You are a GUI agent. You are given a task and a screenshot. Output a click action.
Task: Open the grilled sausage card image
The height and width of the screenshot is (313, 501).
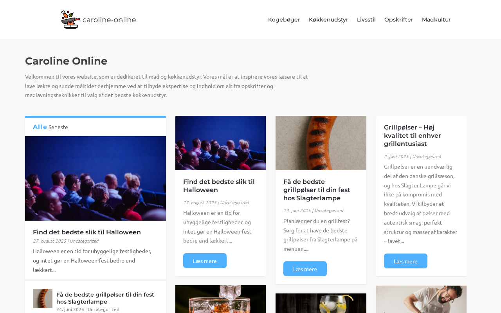coord(321,143)
